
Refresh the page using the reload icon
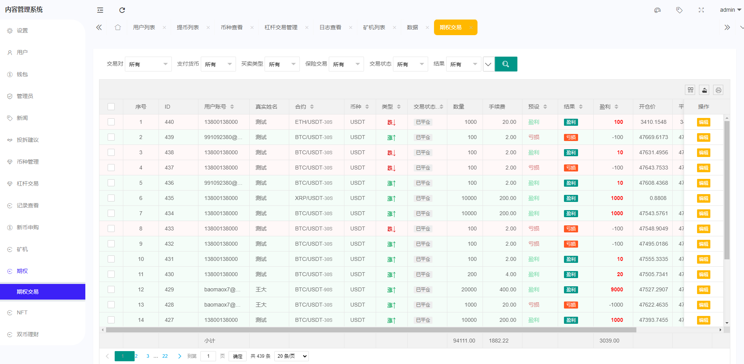[122, 10]
